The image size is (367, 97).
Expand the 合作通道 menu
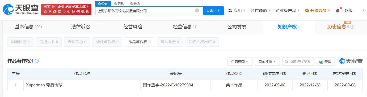[260, 11]
